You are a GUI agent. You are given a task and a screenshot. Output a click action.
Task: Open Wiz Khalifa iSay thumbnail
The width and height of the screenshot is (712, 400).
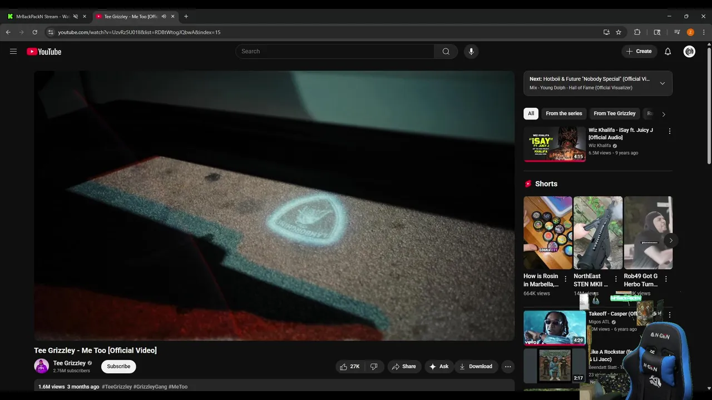(x=555, y=144)
